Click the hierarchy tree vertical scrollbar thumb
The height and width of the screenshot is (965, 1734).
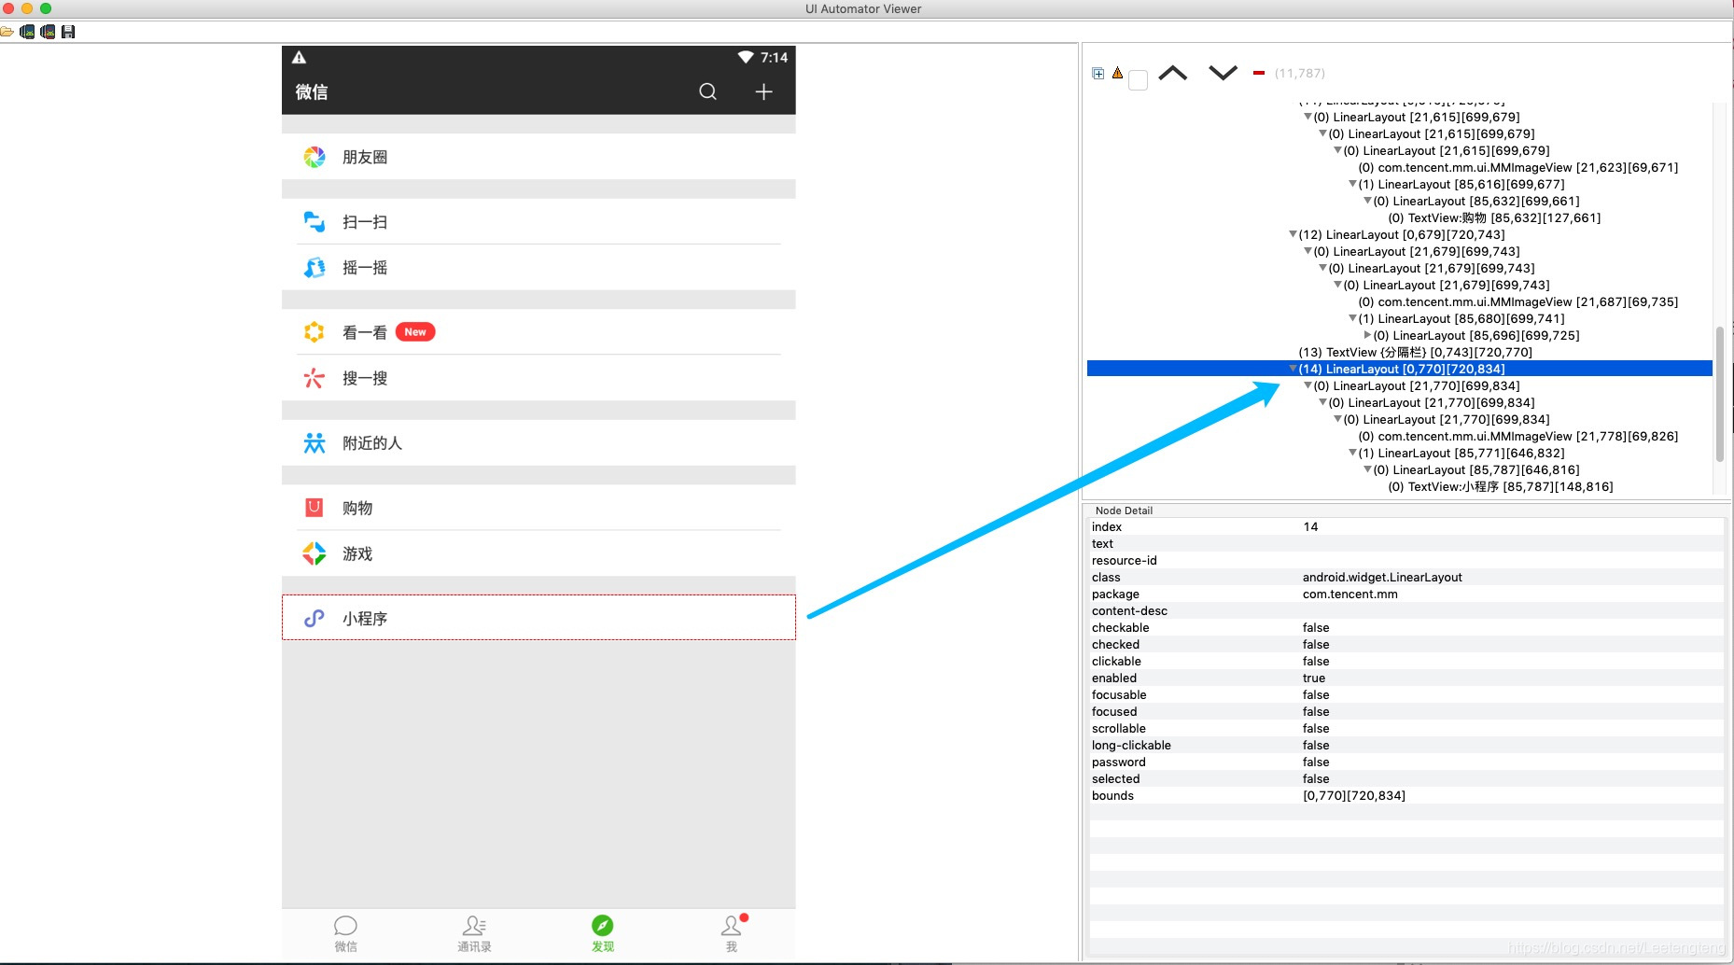click(1719, 394)
